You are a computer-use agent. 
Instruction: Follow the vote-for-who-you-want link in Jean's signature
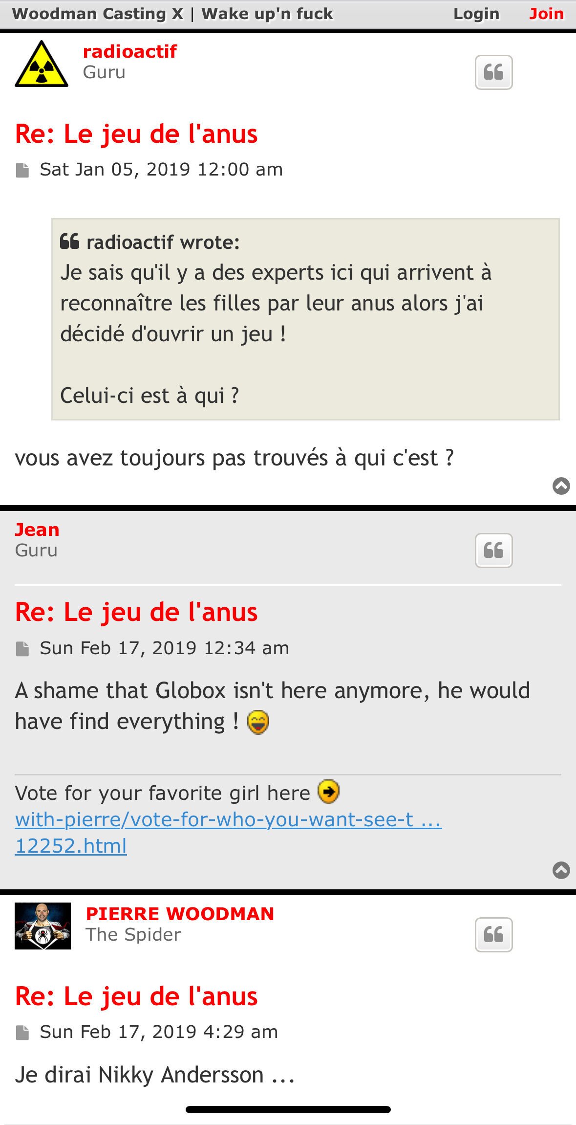228,820
